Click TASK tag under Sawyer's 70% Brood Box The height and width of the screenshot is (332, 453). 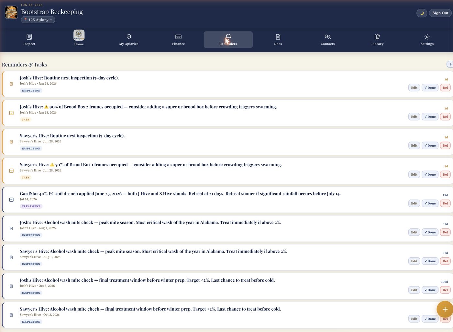26,178
